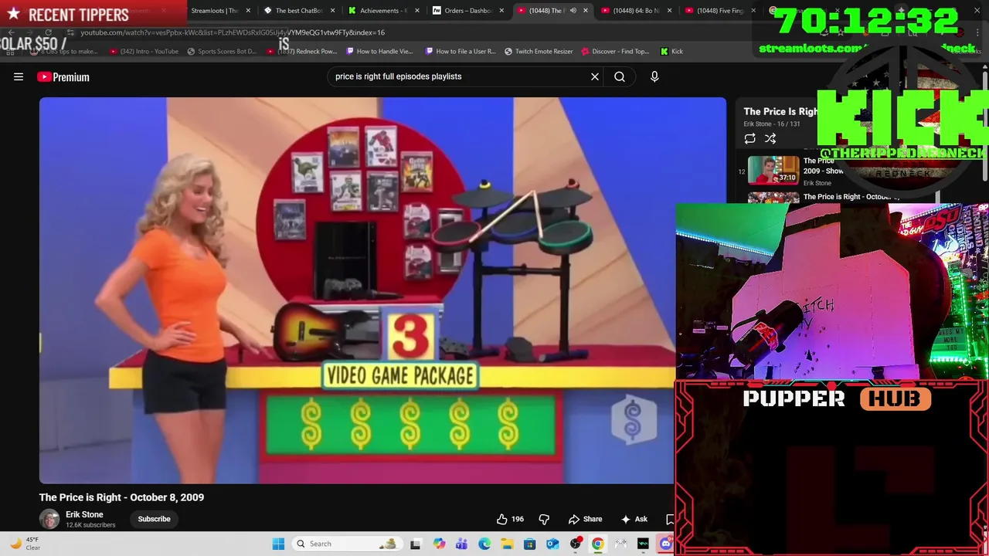Open Task View on the taskbar

click(x=416, y=544)
